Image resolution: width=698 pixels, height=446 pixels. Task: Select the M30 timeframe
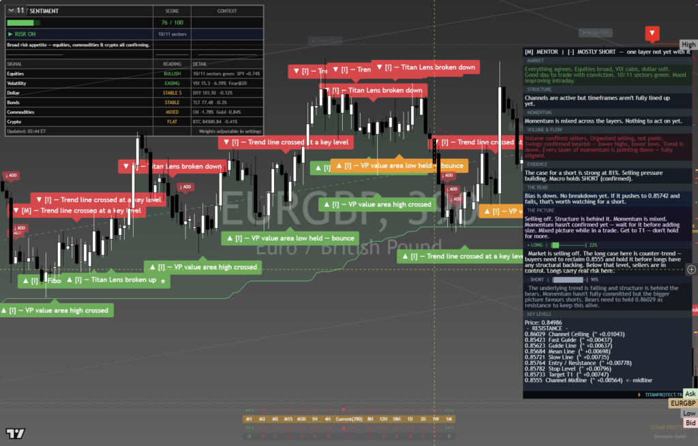click(302, 419)
